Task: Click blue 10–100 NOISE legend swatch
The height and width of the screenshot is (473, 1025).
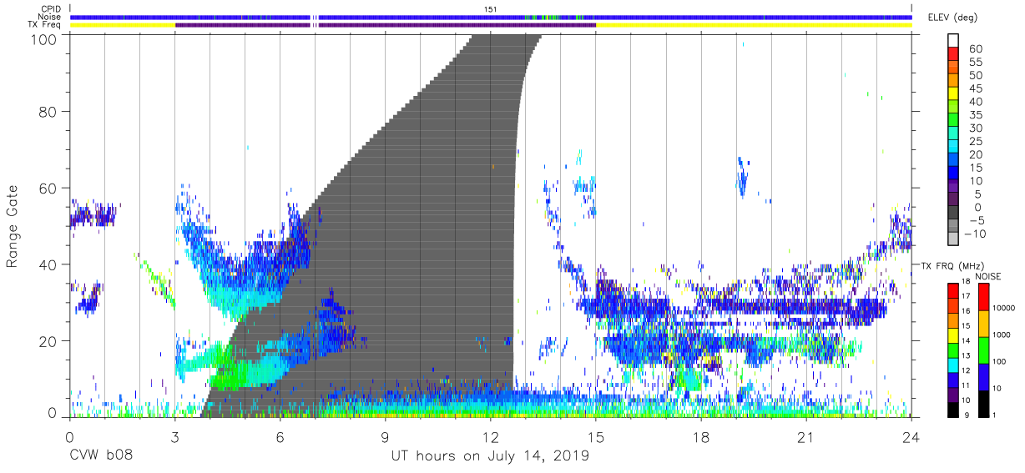Action: 983,376
